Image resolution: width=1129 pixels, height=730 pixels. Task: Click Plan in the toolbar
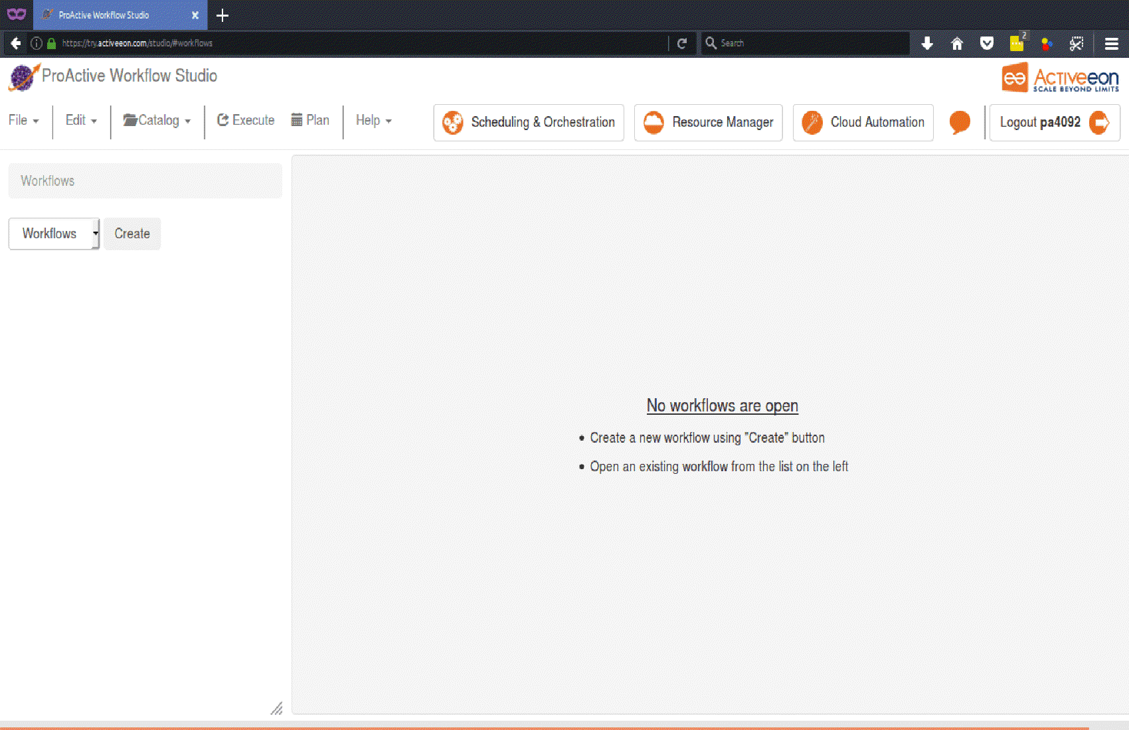coord(310,120)
